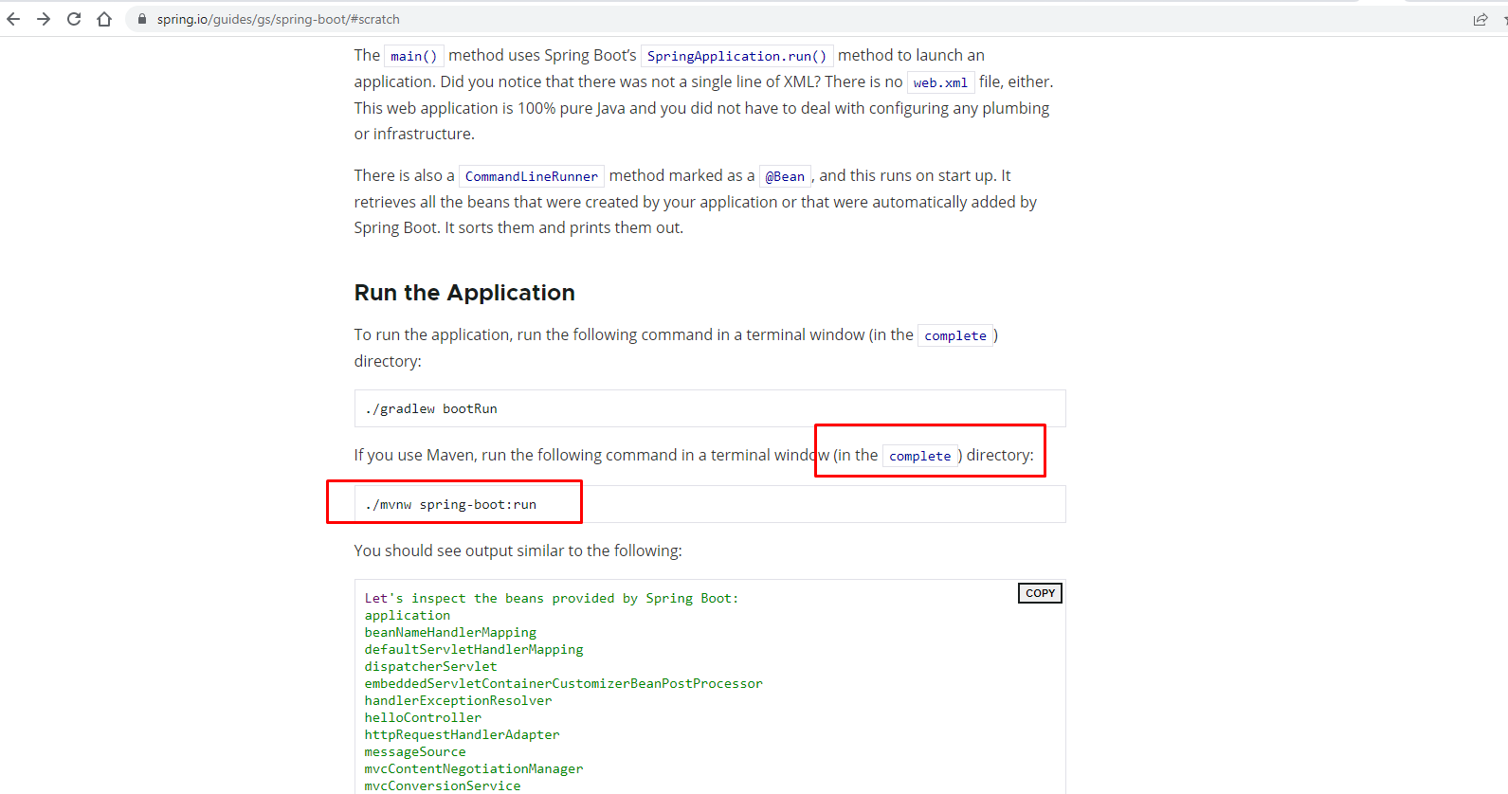1508x794 pixels.
Task: Click the beanNameHandlerMapping output line
Action: [x=451, y=632]
